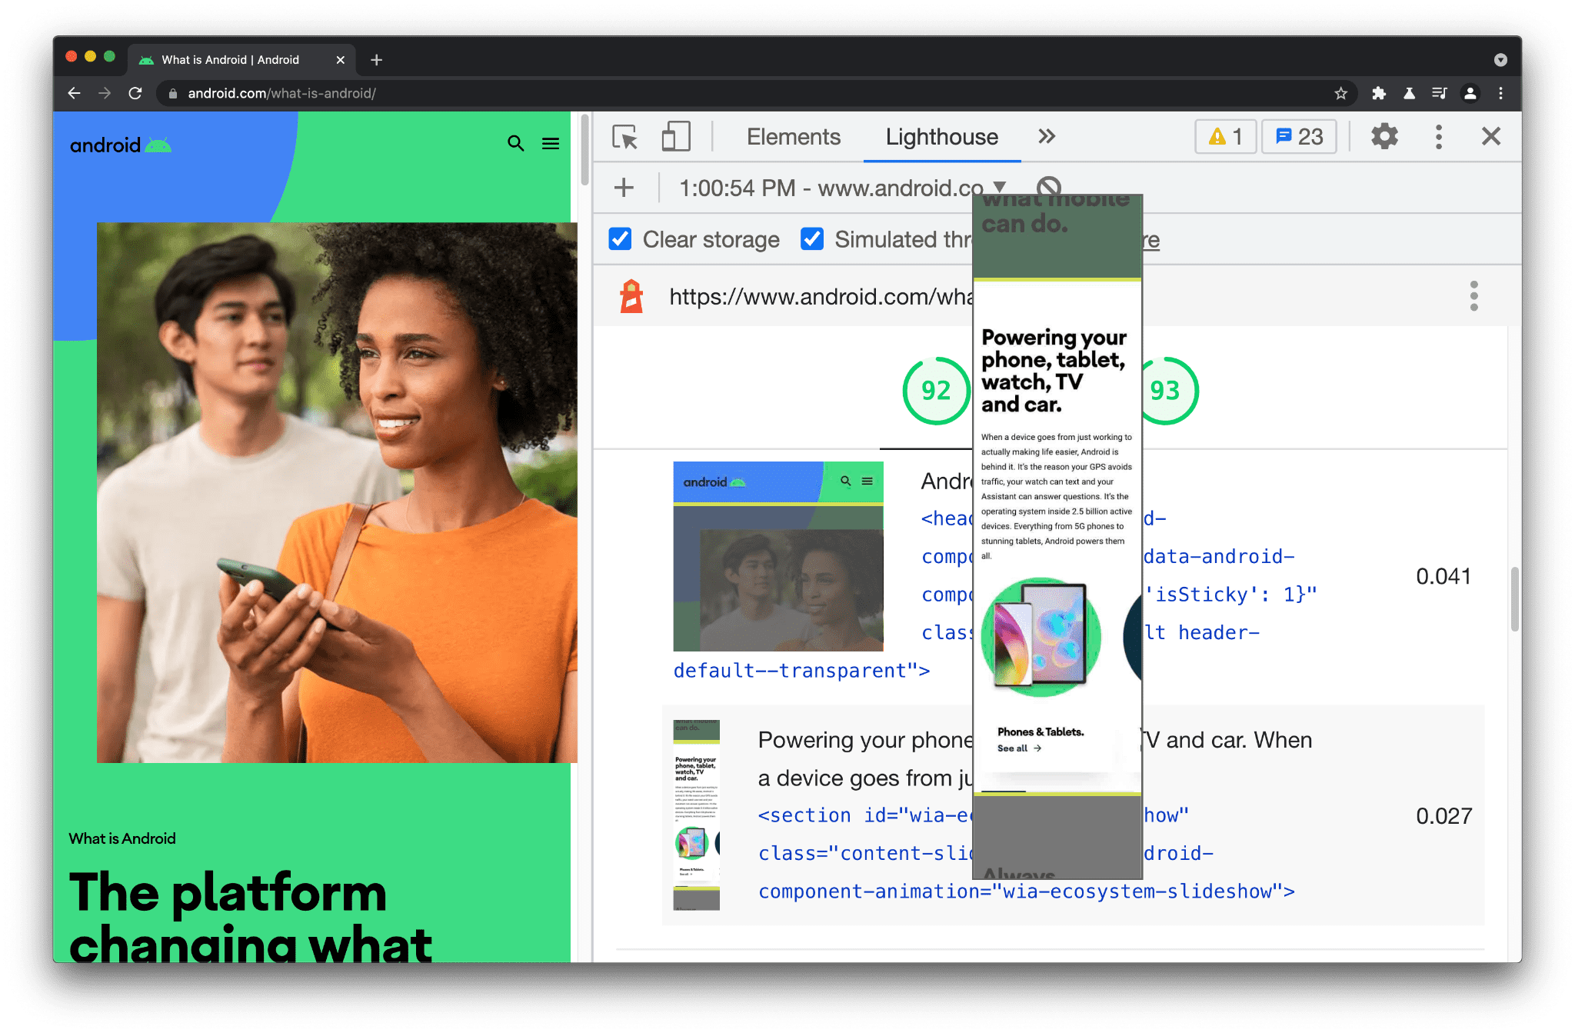Click the three-dot menu on audit row
Image resolution: width=1575 pixels, height=1033 pixels.
(x=1473, y=295)
